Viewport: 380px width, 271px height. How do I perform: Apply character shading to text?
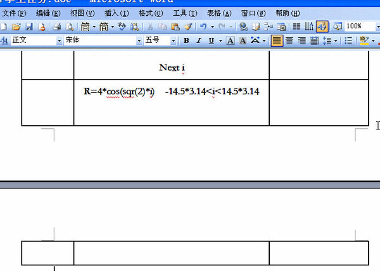pyautogui.click(x=243, y=40)
